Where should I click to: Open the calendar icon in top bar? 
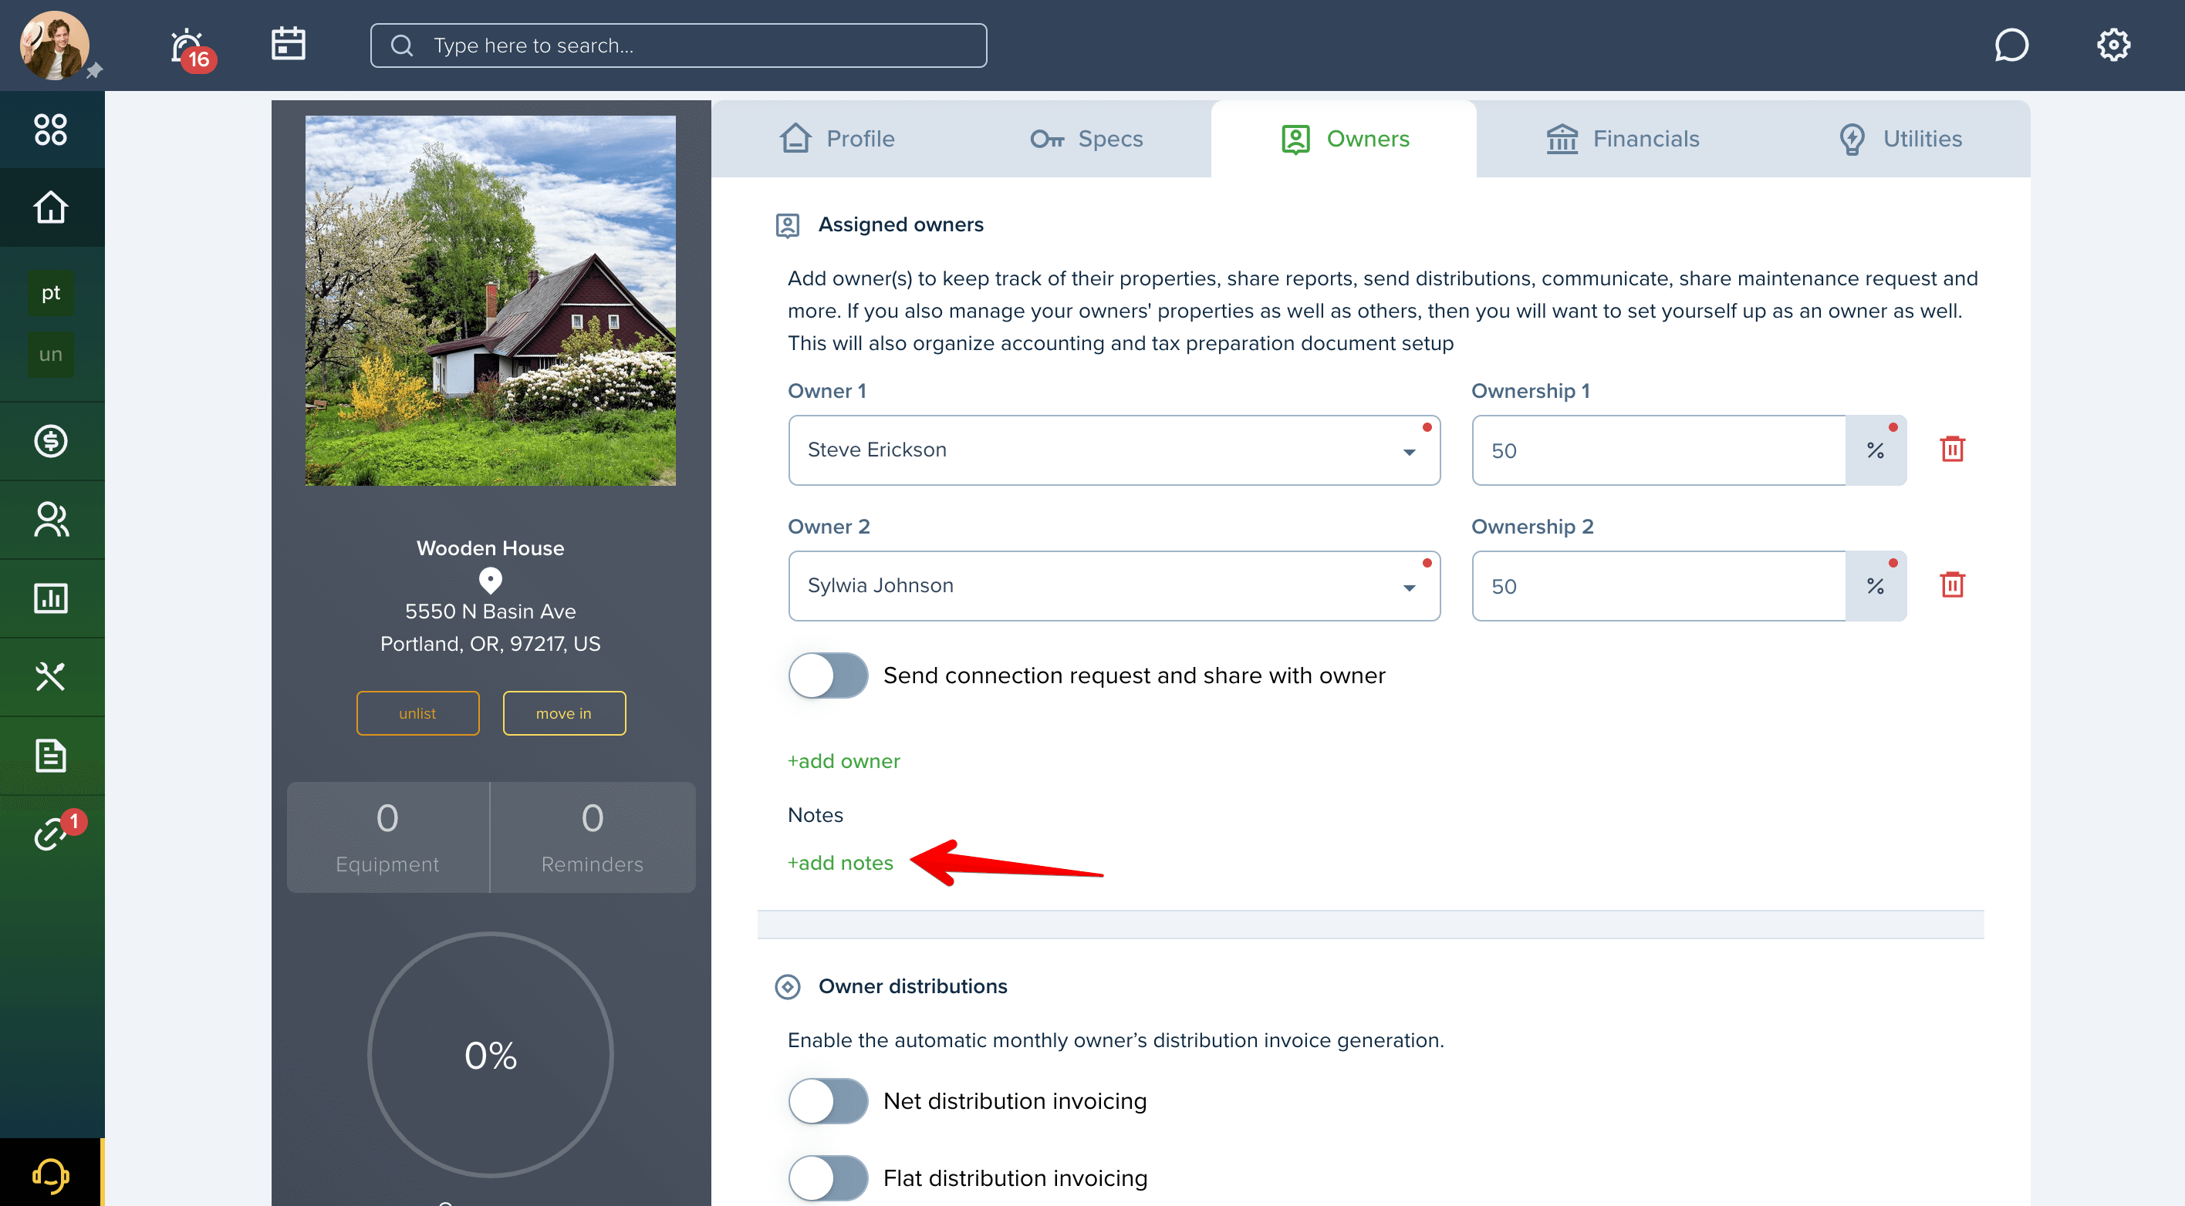289,44
